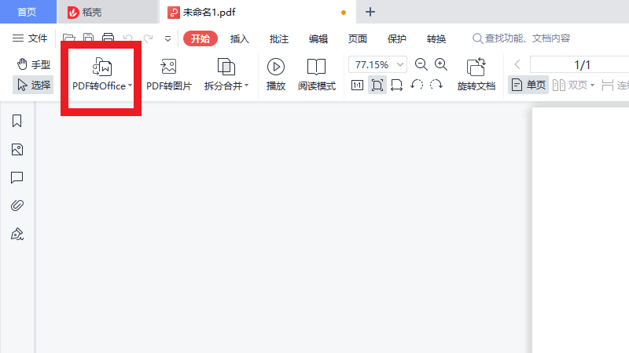This screenshot has width=629, height=353.
Task: Click the zoom in magnifier icon
Action: tap(441, 64)
